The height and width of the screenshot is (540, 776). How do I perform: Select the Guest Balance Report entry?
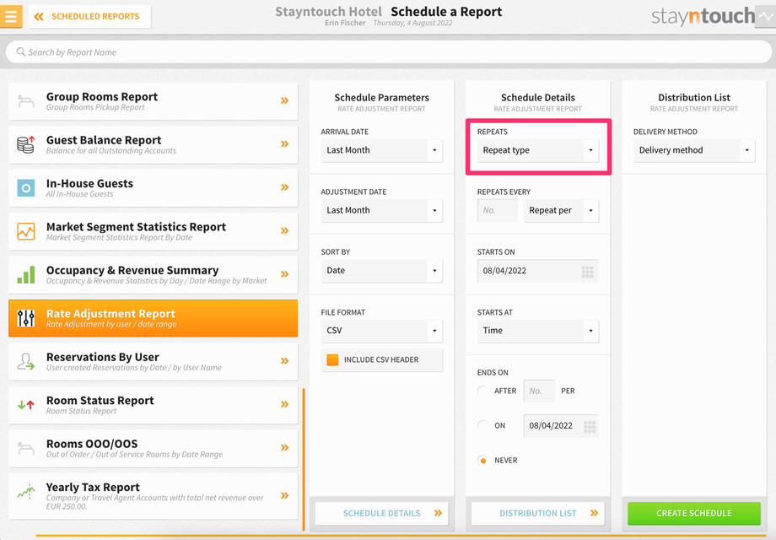154,144
